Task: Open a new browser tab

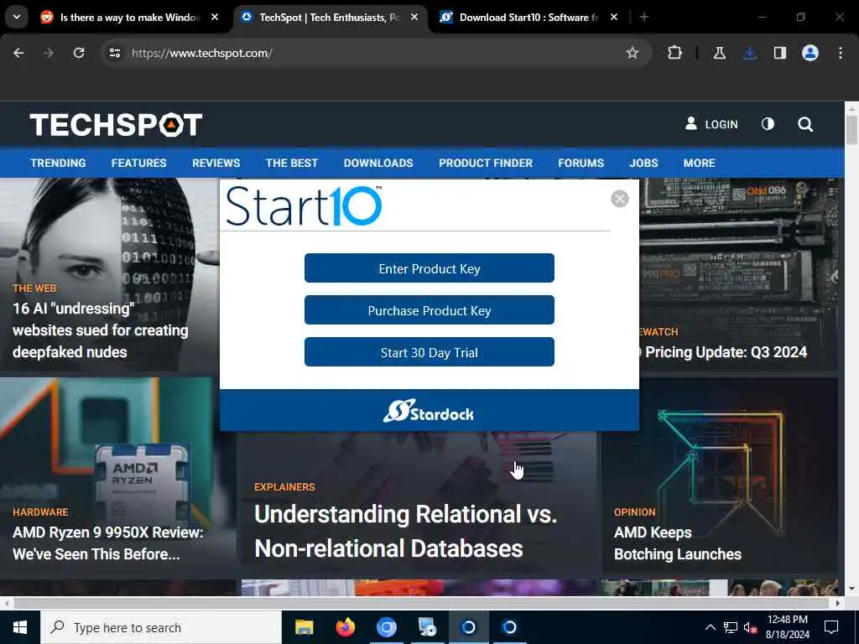Action: pyautogui.click(x=644, y=17)
